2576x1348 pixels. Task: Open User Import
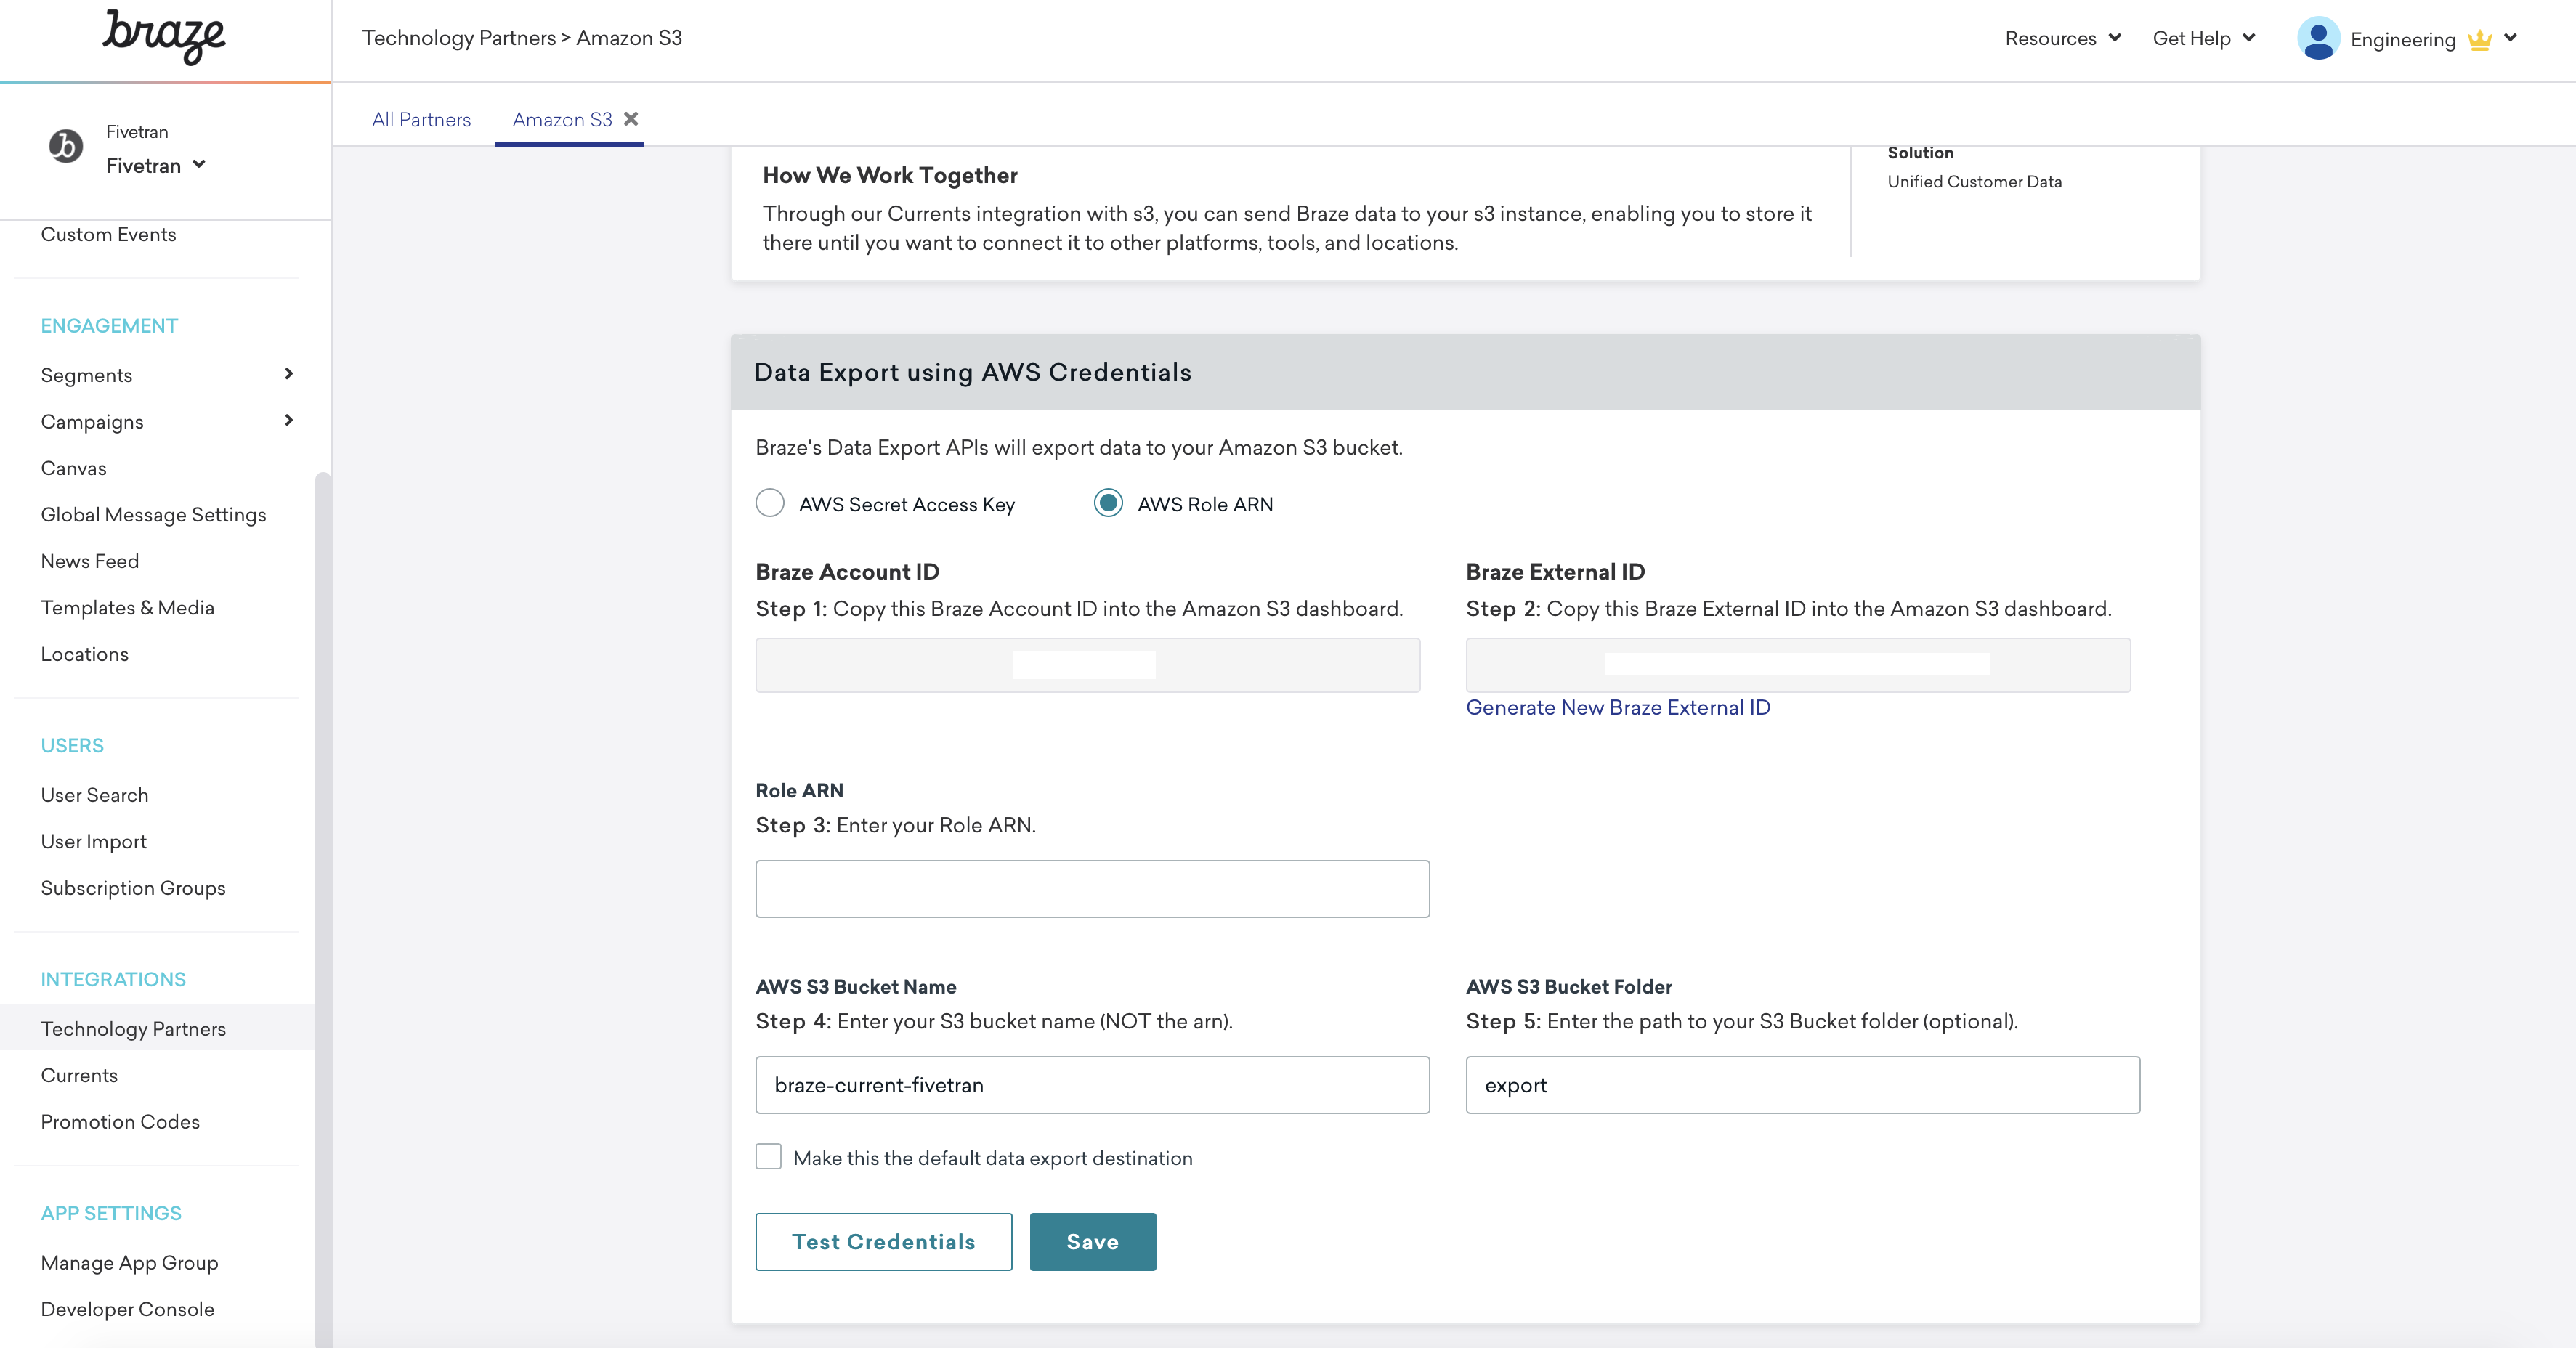pyautogui.click(x=93, y=842)
